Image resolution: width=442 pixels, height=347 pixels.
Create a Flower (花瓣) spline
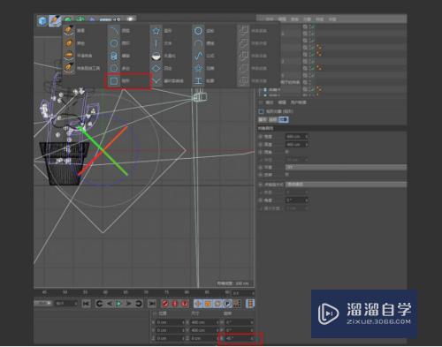point(198,68)
